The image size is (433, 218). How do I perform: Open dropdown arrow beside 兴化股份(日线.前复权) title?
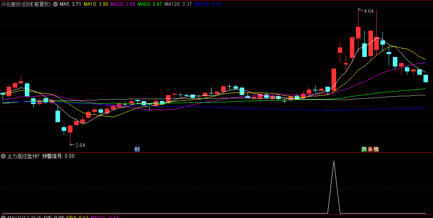coord(55,4)
